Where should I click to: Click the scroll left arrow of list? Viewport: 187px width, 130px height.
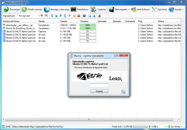click(3, 119)
